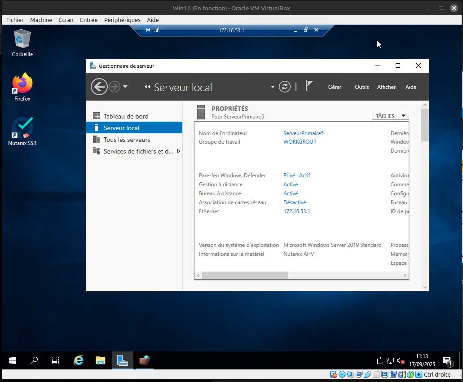Open the Gérer menu
Image resolution: width=463 pixels, height=382 pixels.
click(x=335, y=87)
